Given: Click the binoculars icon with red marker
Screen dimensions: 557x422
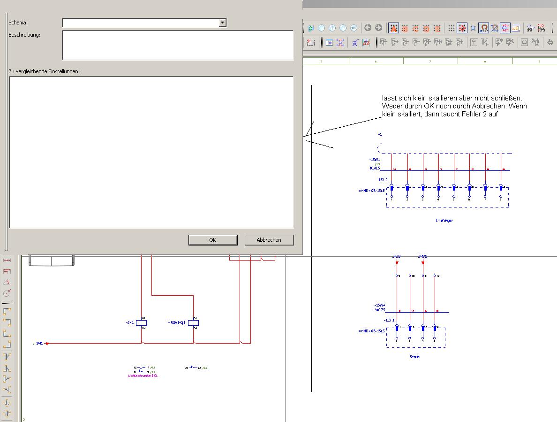Looking at the screenshot, I should tap(542, 28).
